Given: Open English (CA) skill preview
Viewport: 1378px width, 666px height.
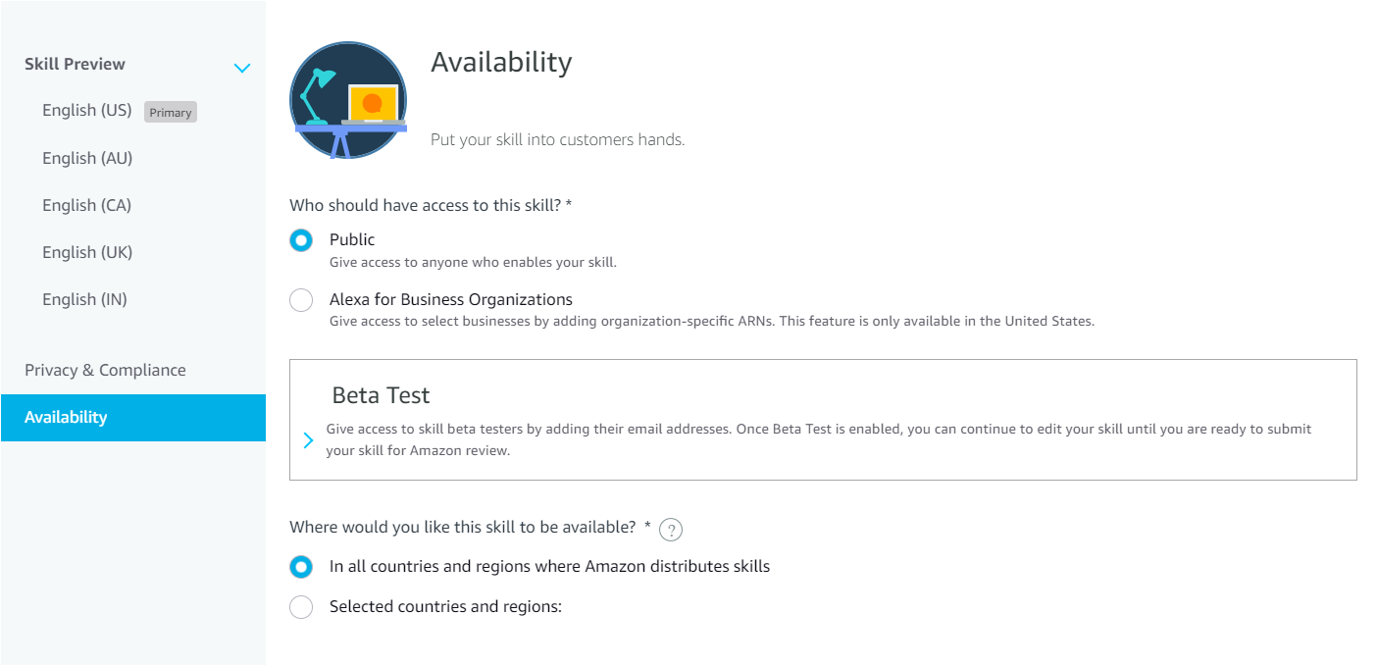Looking at the screenshot, I should (86, 204).
